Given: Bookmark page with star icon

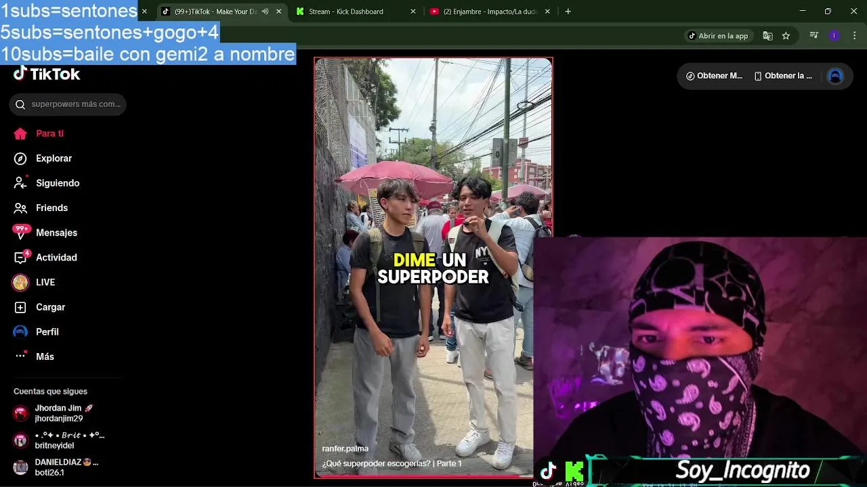Looking at the screenshot, I should 786,36.
